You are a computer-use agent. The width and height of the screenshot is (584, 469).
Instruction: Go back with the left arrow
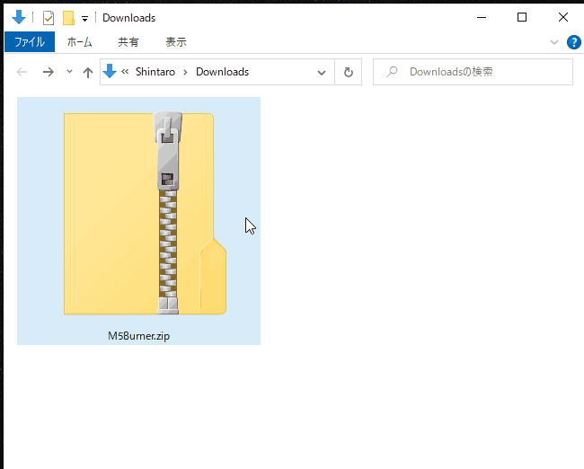click(22, 72)
